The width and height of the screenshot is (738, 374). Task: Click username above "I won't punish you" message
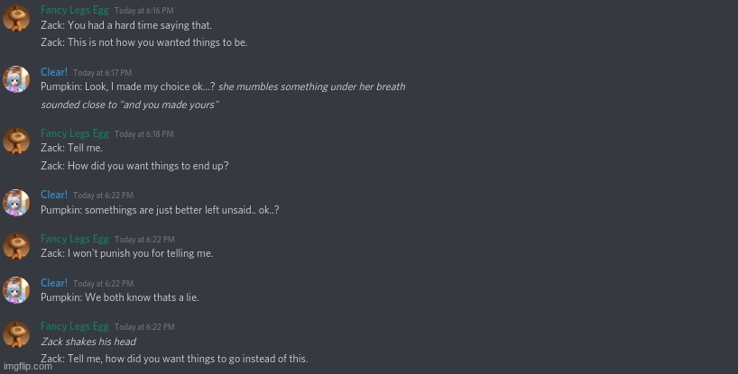75,239
